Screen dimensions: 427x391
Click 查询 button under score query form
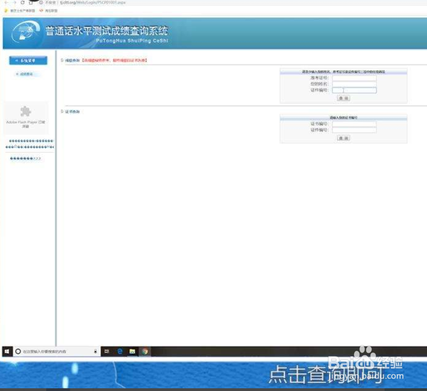[343, 98]
